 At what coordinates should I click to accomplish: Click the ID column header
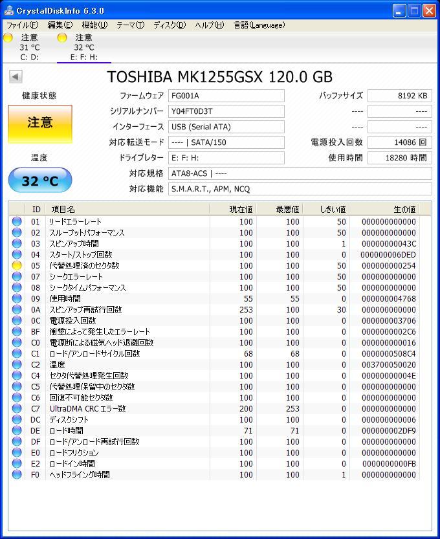pyautogui.click(x=36, y=210)
